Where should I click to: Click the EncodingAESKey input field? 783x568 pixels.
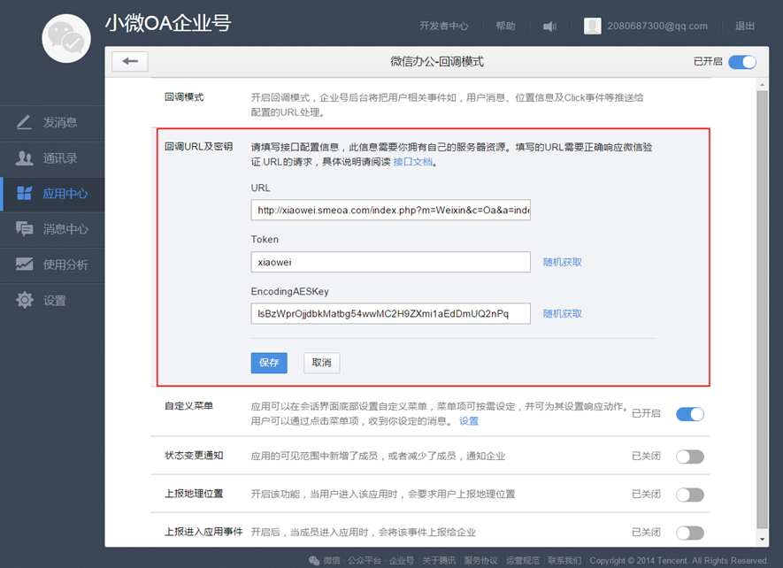click(390, 314)
